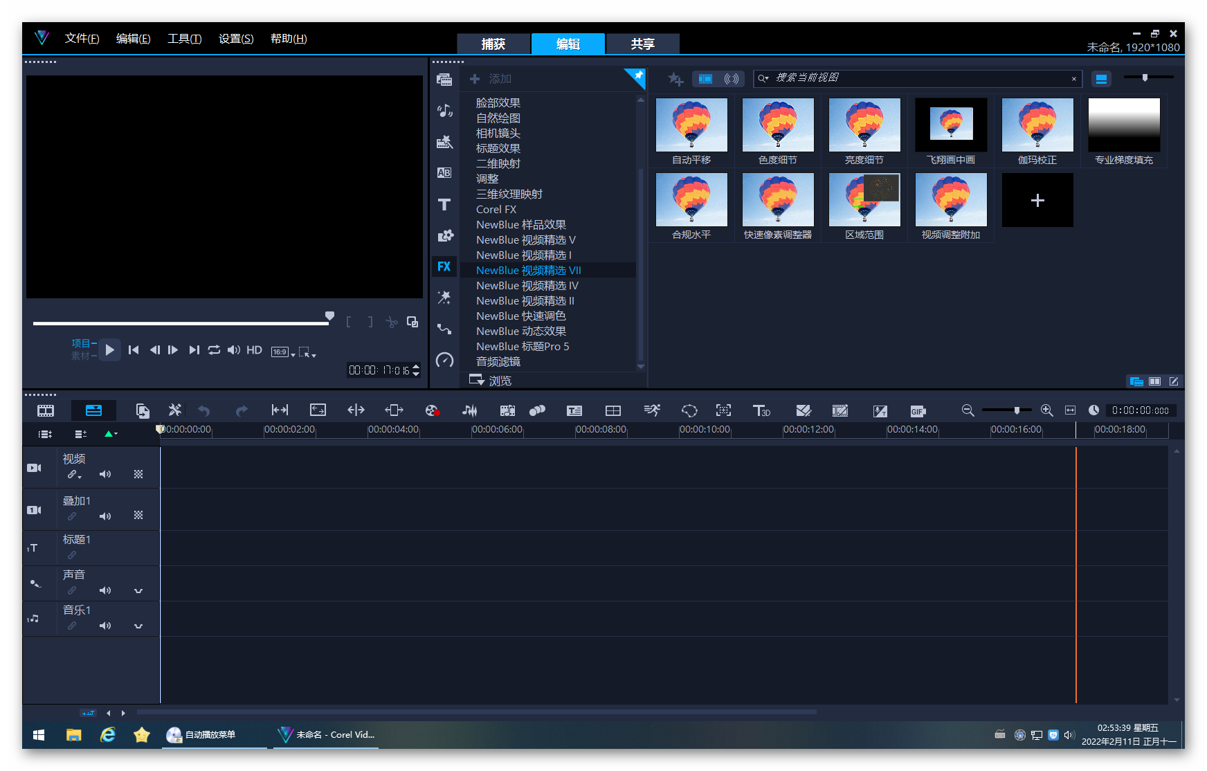1207x771 pixels.
Task: Select the FX filter library icon
Action: click(444, 266)
